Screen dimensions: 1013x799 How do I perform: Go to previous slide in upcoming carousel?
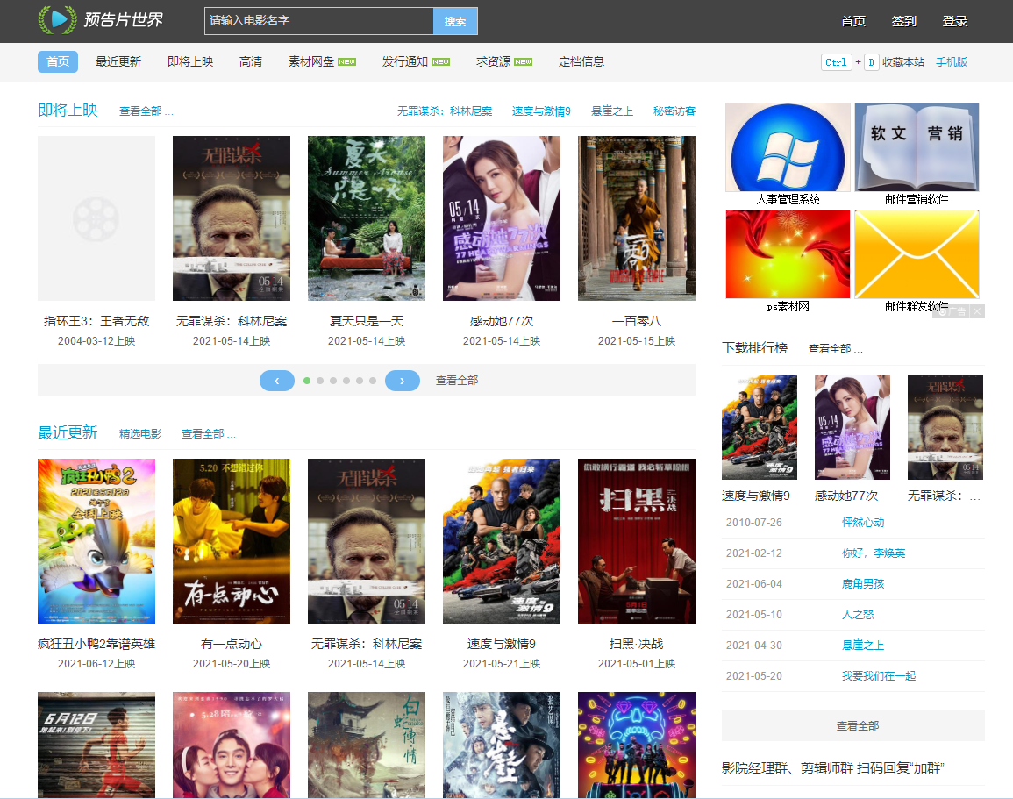(x=276, y=381)
